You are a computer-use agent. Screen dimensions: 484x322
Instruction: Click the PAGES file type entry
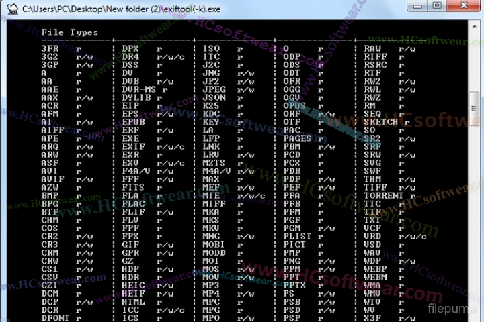click(x=297, y=138)
